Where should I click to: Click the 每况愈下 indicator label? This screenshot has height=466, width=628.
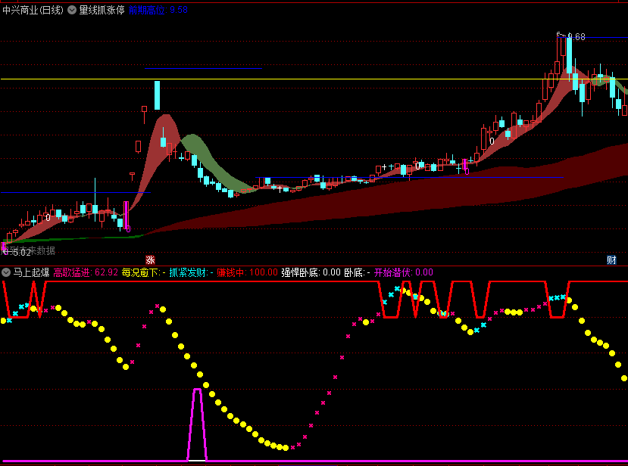143,273
